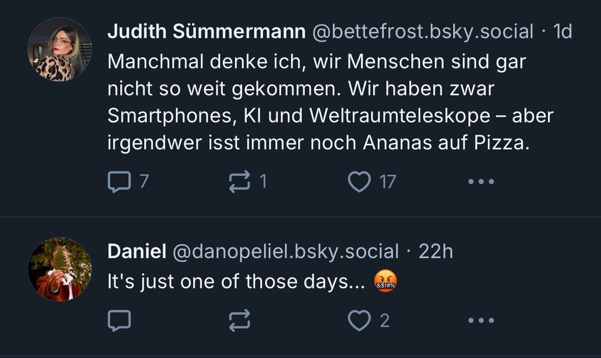Open the @danopeliel.bsky.social handle link
Image resolution: width=601 pixels, height=358 pixels.
[x=285, y=252]
